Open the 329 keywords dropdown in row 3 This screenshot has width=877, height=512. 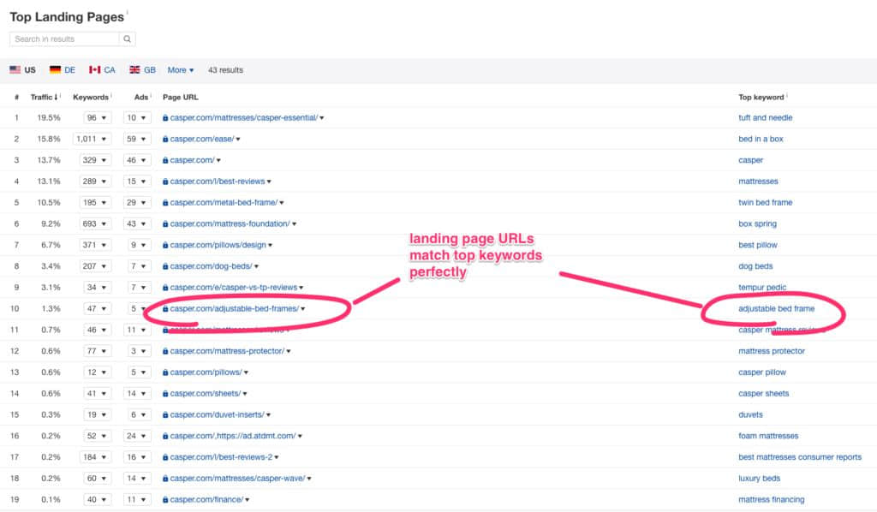tap(95, 160)
